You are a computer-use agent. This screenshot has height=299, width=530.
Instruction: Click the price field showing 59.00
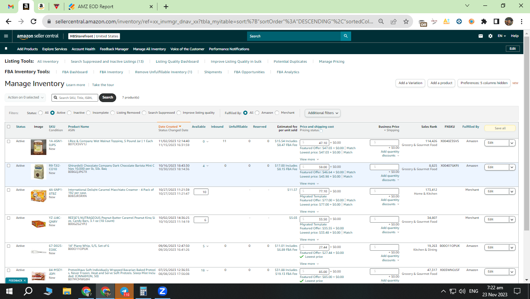pos(314,167)
